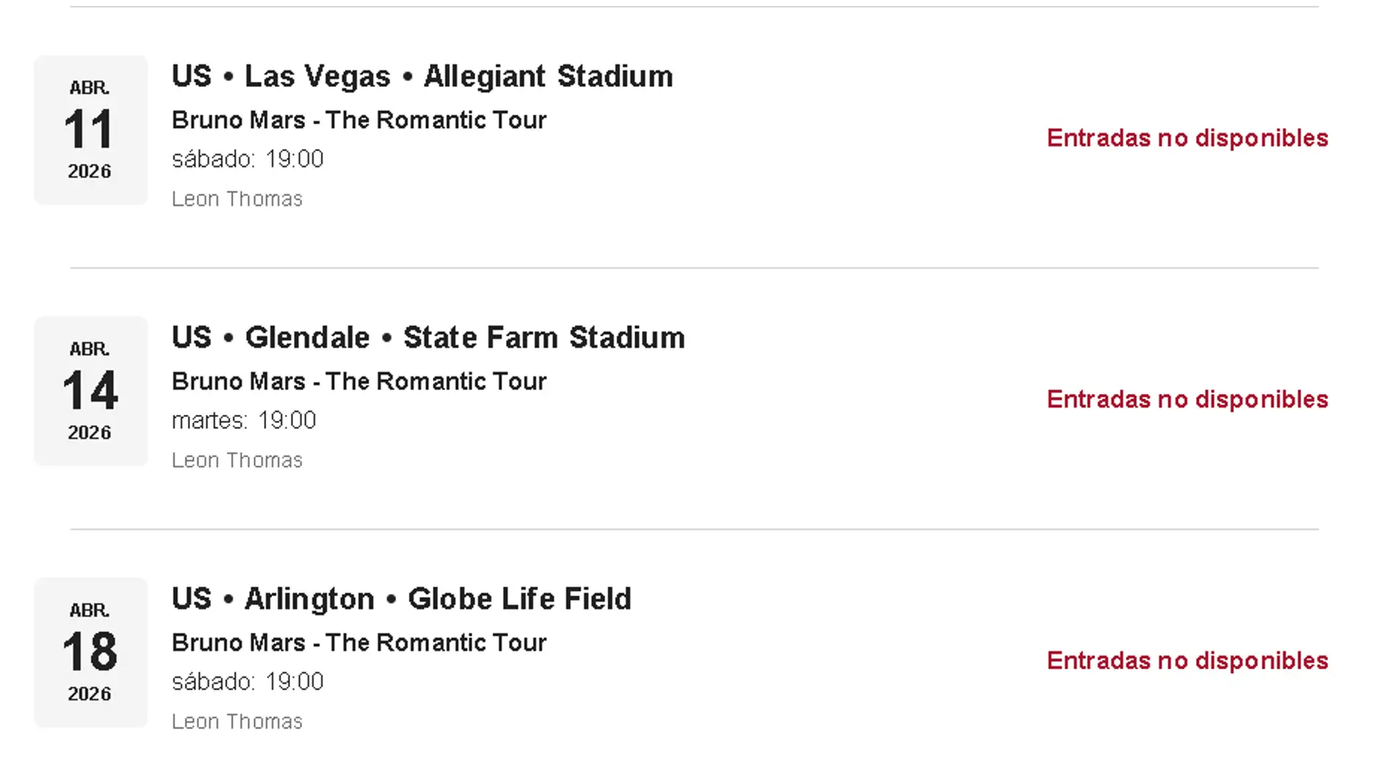Select Romantic Tour subtitle under Glendale
1389x781 pixels.
359,381
